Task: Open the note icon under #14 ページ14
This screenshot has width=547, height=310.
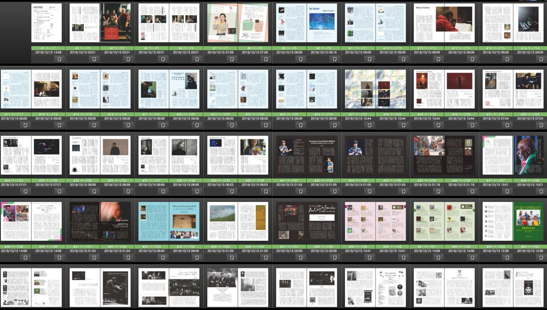Action: tap(541, 58)
